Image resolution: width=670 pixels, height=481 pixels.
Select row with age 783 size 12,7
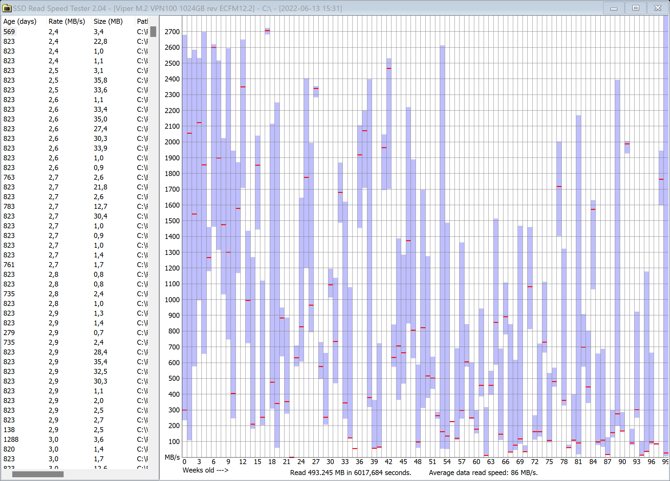pos(9,206)
